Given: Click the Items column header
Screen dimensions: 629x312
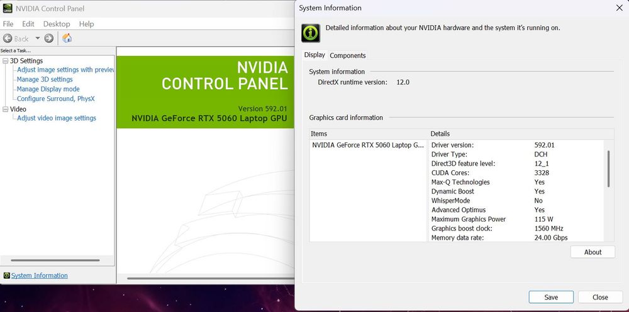Looking at the screenshot, I should pos(369,134).
